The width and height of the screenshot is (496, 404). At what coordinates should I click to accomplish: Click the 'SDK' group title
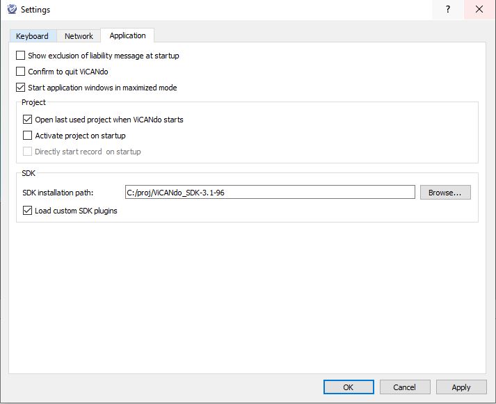[x=29, y=173]
